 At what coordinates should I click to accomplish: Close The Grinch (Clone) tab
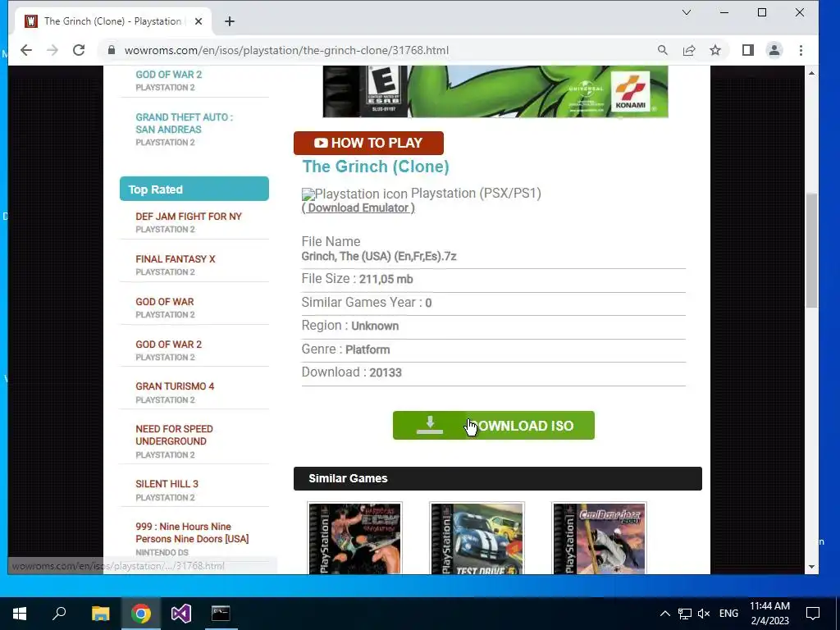pos(199,21)
